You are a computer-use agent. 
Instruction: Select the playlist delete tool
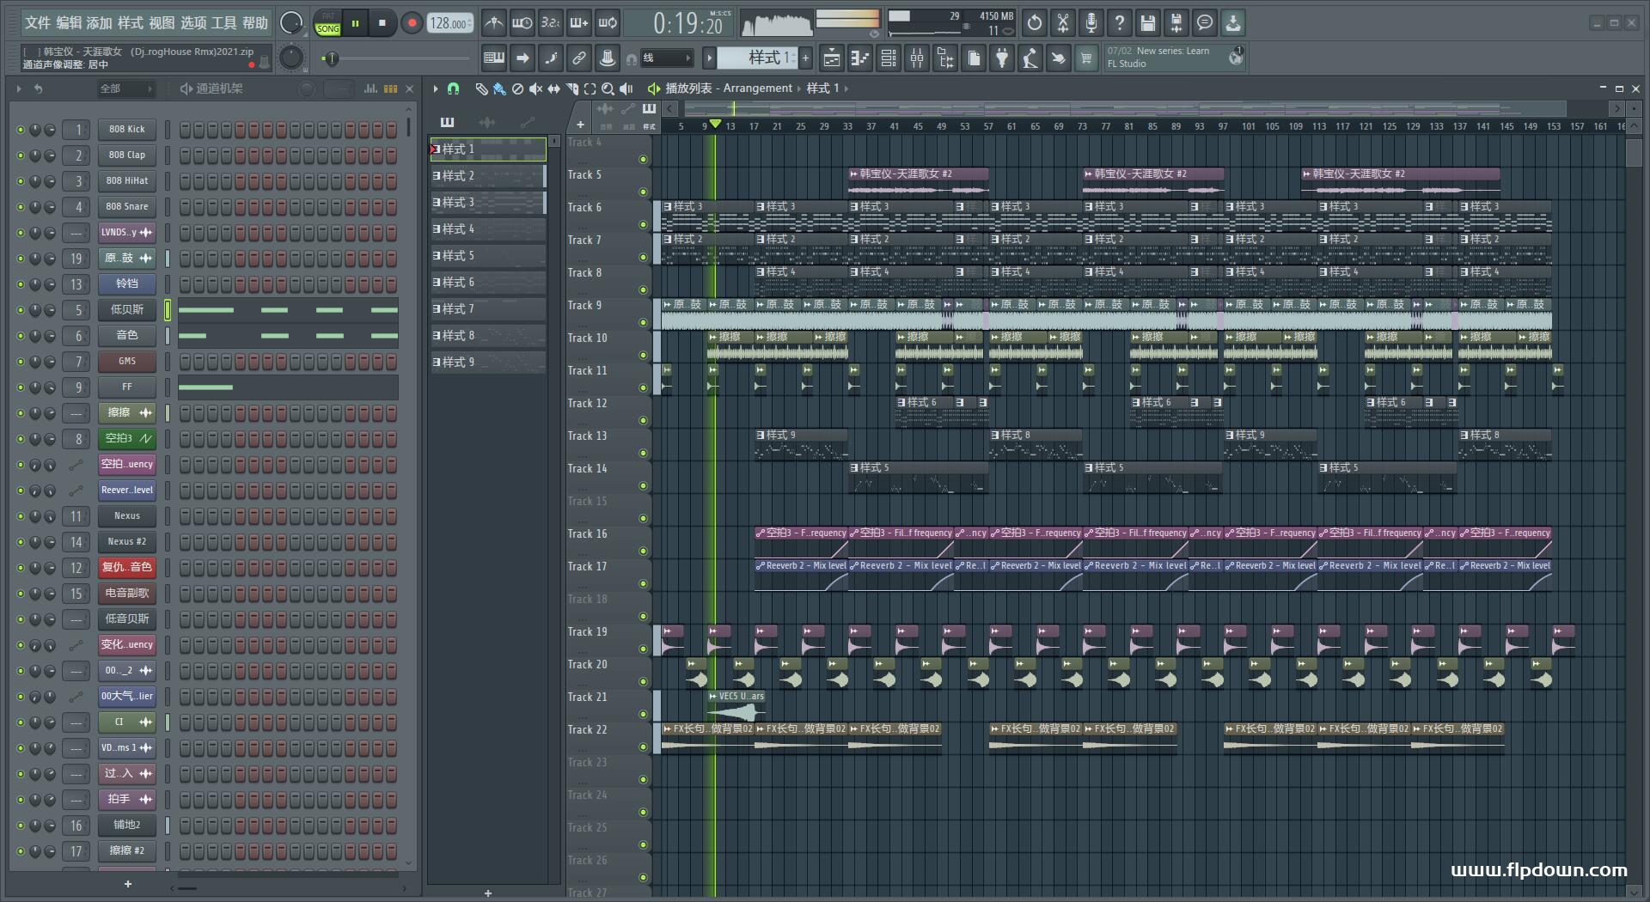pyautogui.click(x=517, y=88)
